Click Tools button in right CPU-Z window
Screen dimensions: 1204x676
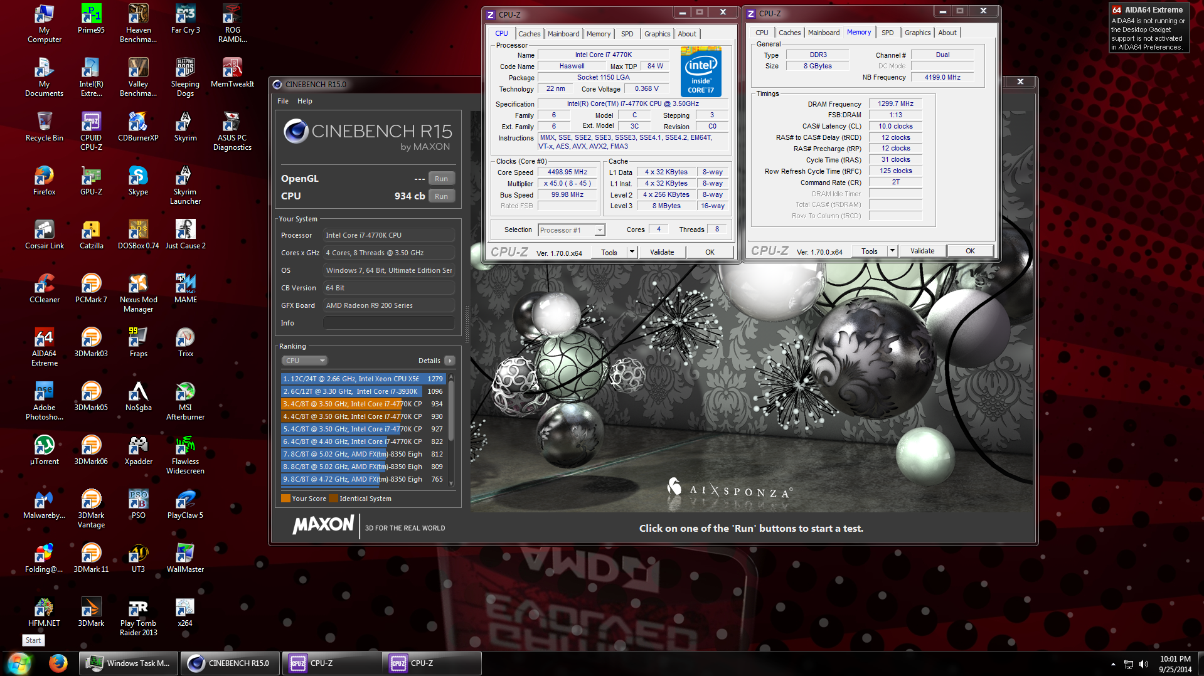tap(870, 251)
